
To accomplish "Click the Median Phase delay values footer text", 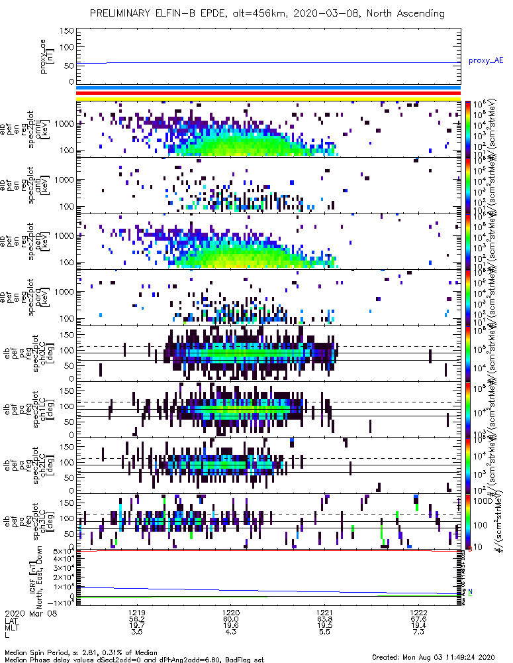I will pyautogui.click(x=134, y=660).
